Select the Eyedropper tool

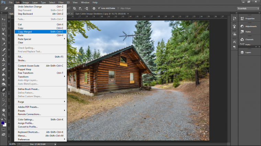point(3,44)
